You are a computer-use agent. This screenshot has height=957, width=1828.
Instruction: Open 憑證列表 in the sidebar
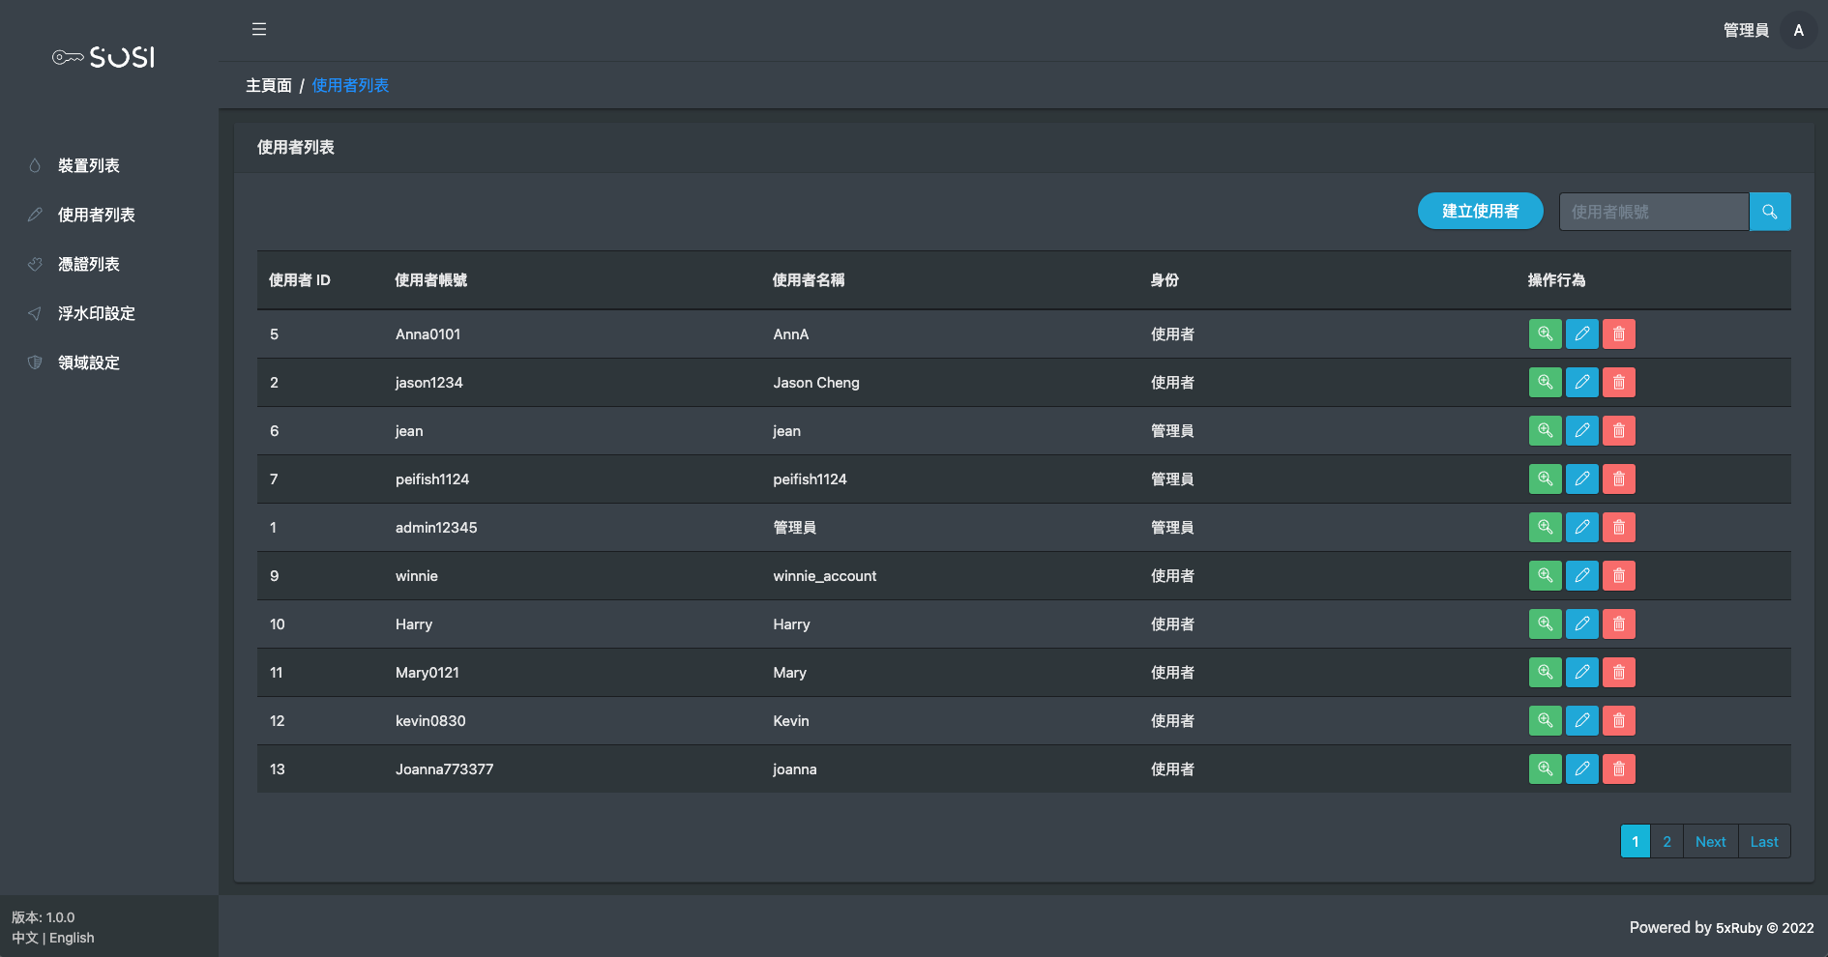[x=89, y=264]
